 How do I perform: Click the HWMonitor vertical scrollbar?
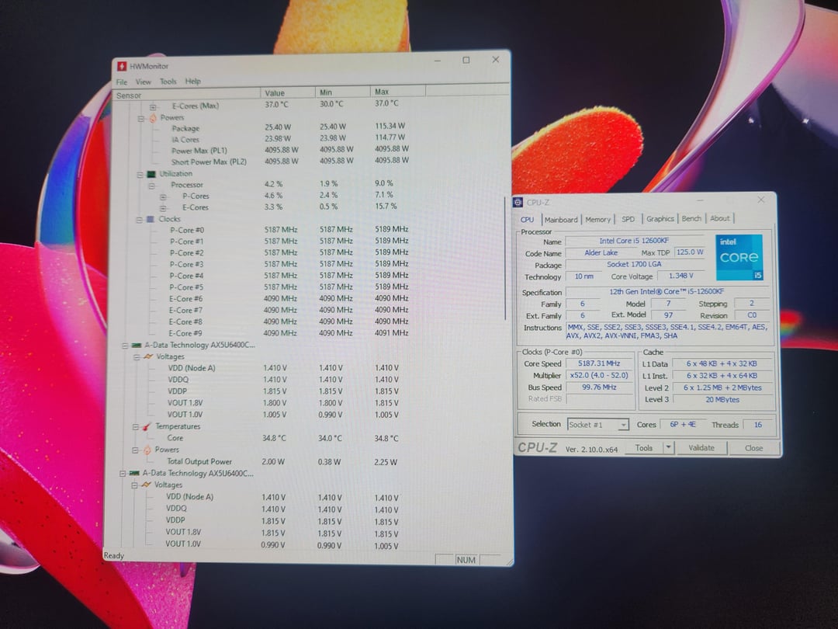coord(504,257)
